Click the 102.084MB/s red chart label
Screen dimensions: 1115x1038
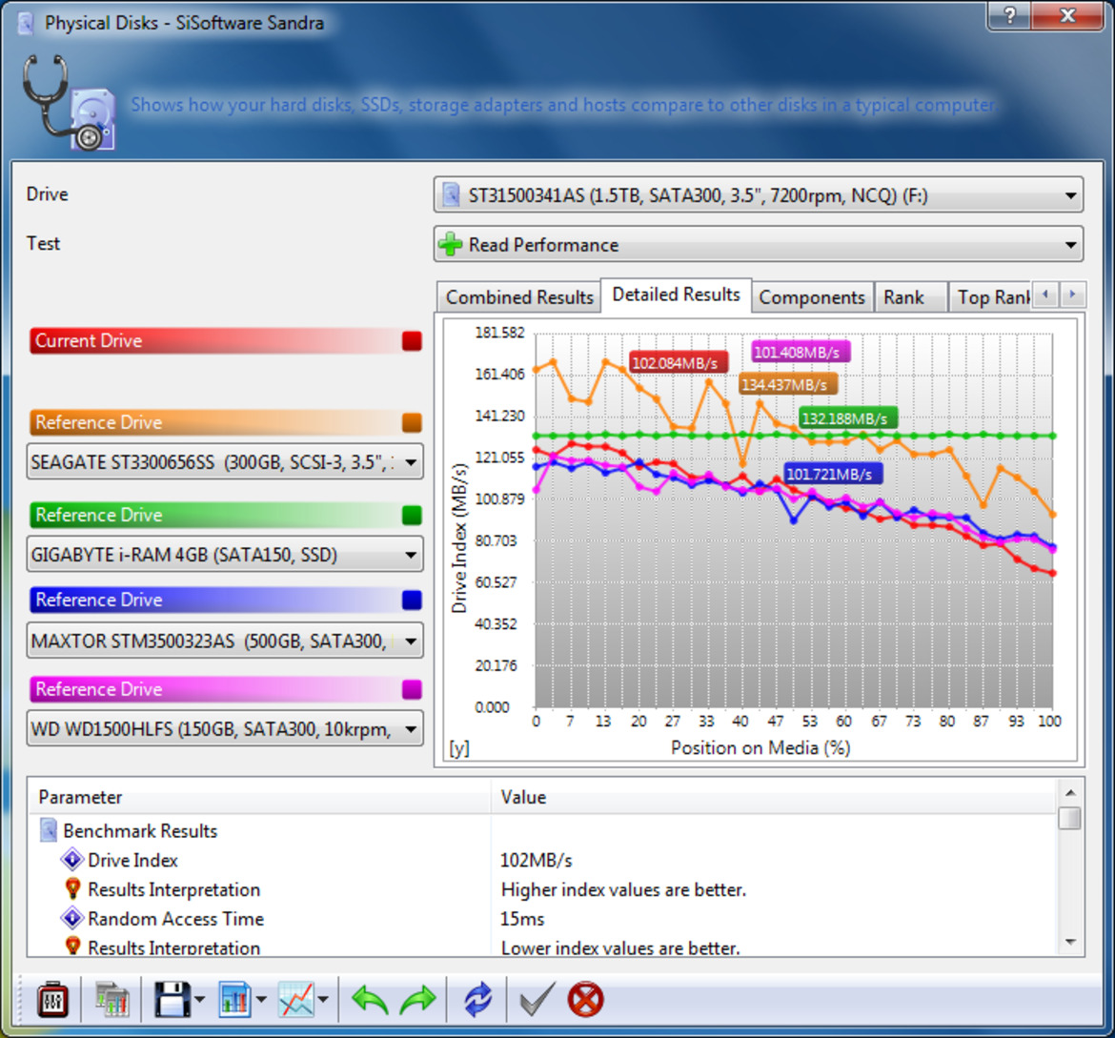[678, 363]
